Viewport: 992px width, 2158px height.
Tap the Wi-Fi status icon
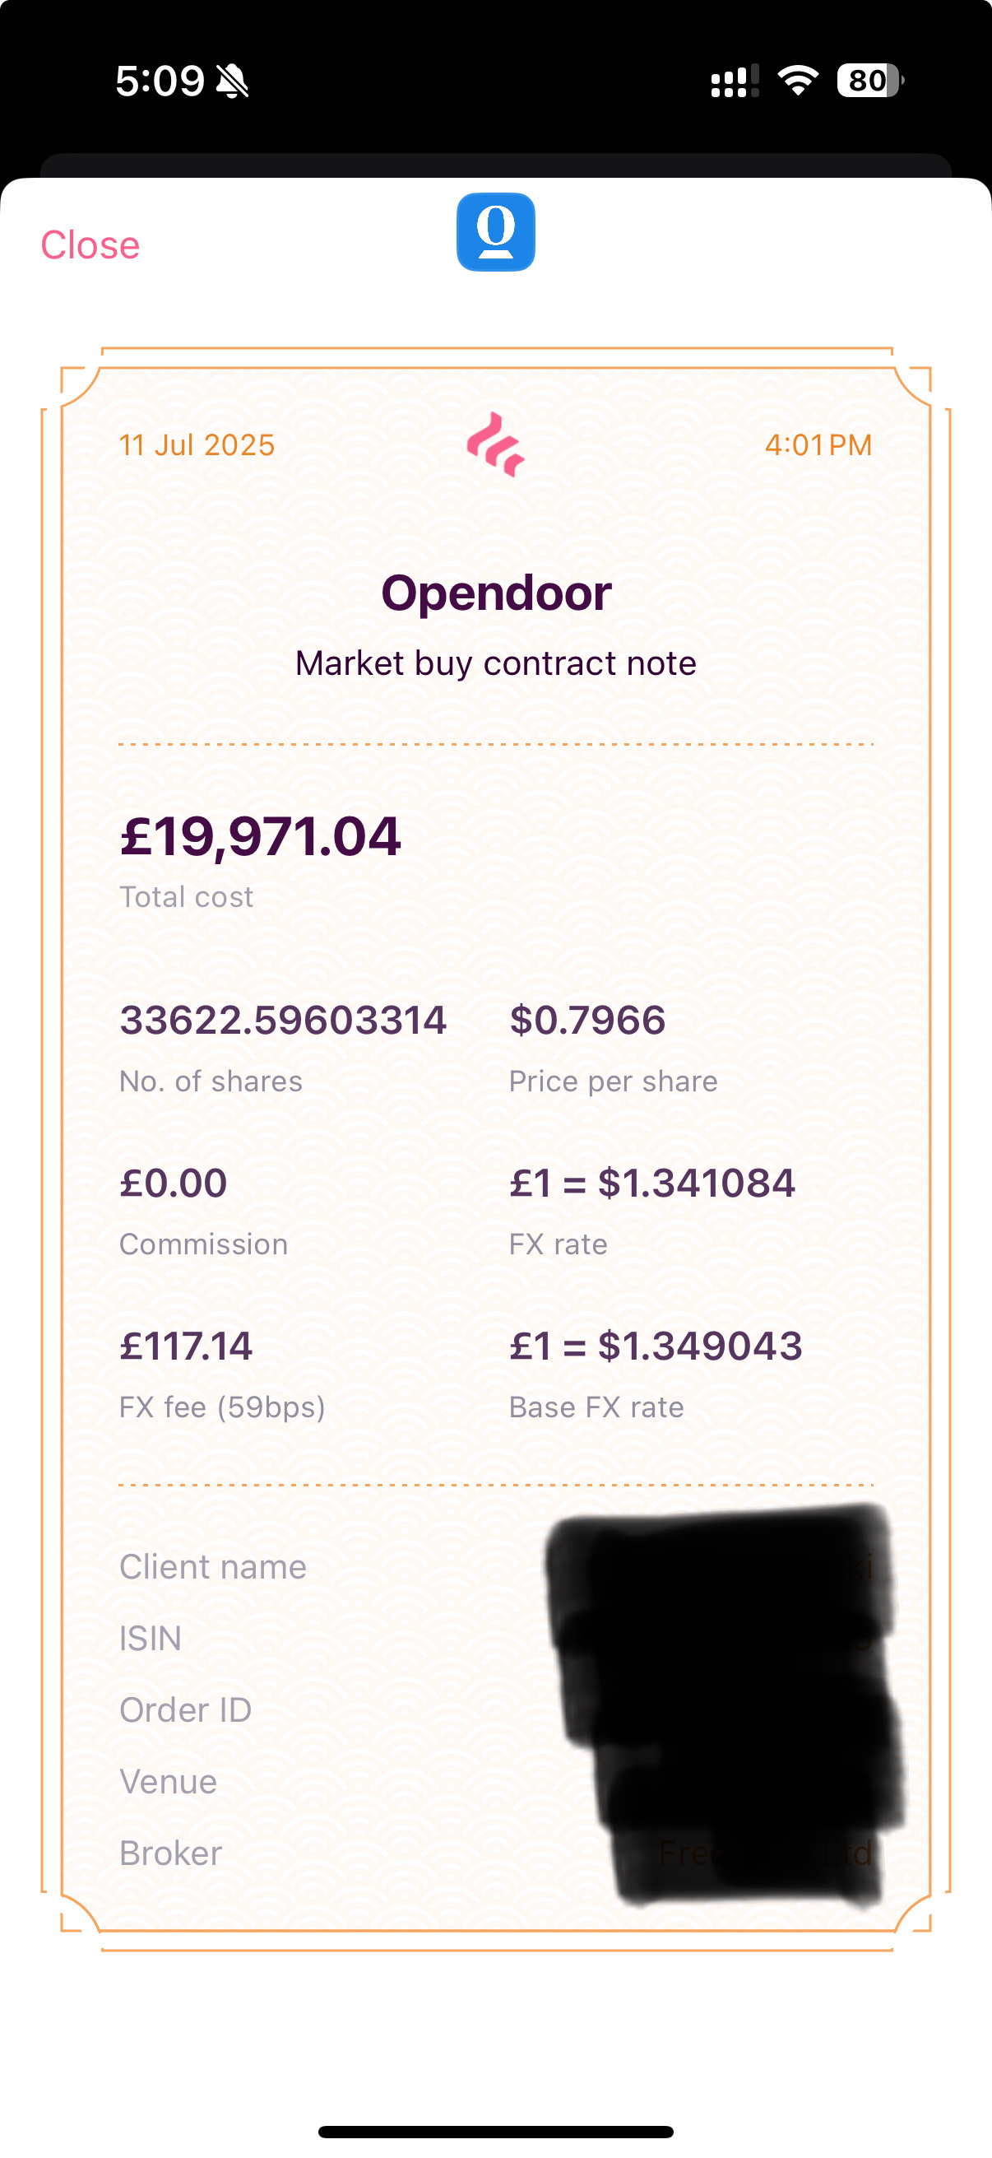point(798,81)
